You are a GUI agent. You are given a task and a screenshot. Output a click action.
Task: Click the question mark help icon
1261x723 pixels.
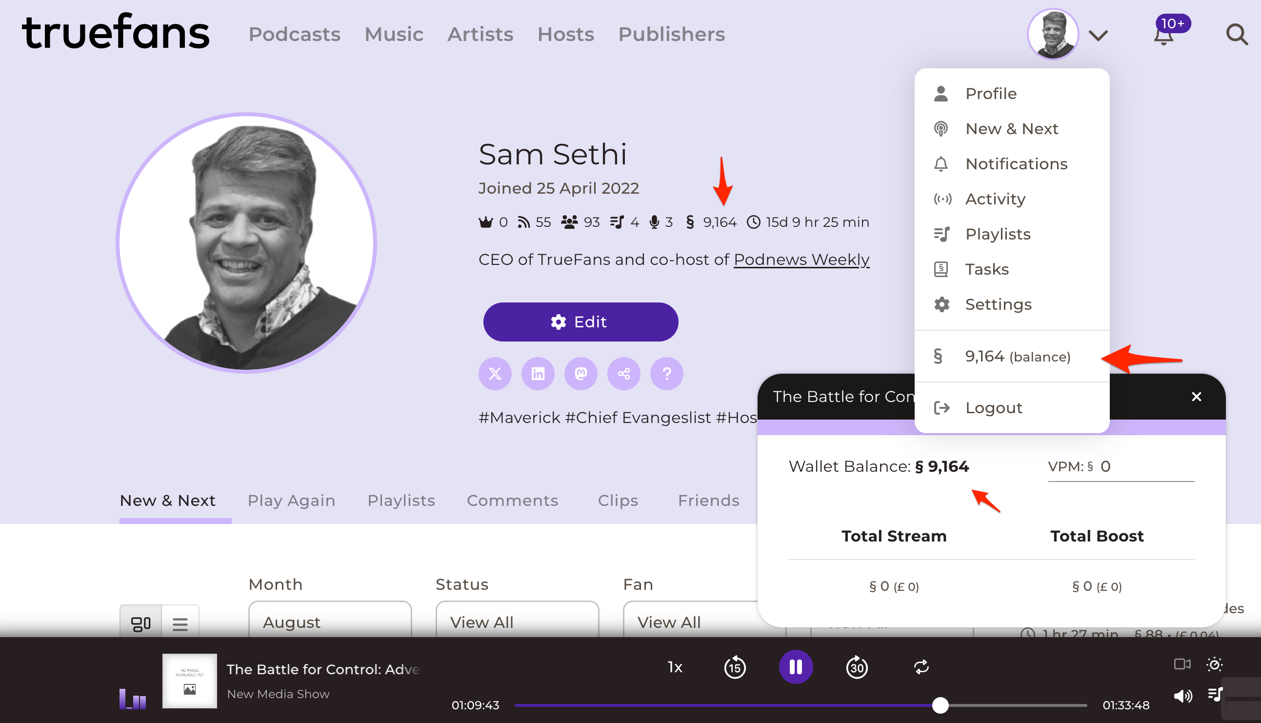(667, 373)
